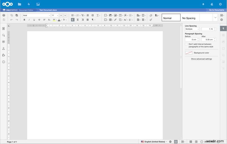This screenshot has width=227, height=144.
Task: Toggle bold formatting
Action: click(24, 20)
